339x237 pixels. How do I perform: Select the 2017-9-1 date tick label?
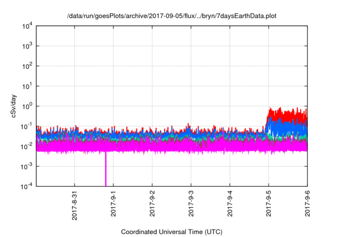click(113, 203)
